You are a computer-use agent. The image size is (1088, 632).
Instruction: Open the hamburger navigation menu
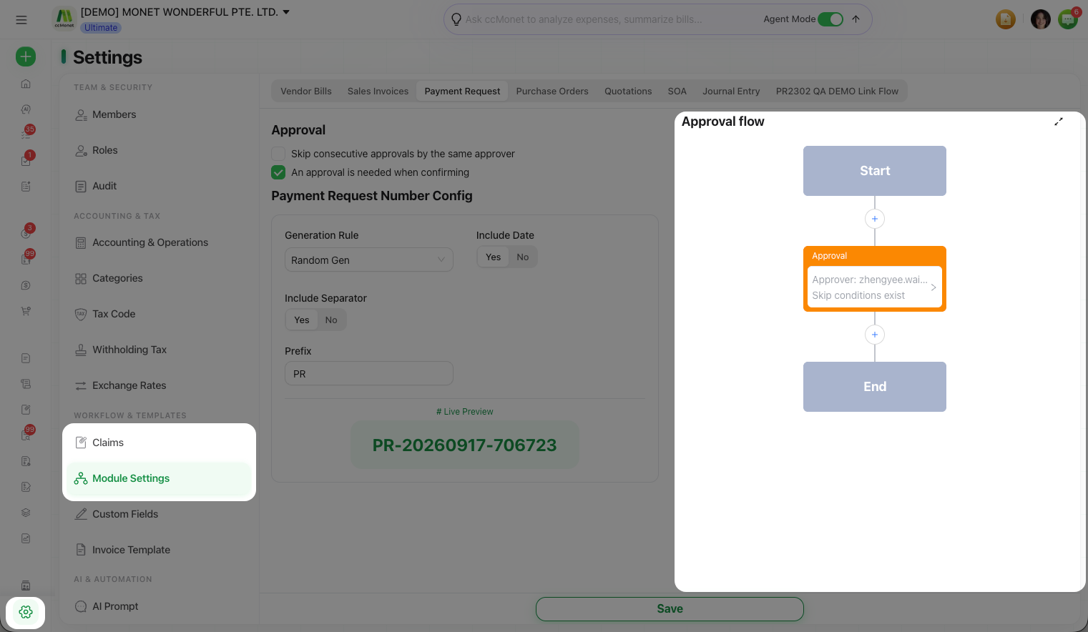coord(21,20)
